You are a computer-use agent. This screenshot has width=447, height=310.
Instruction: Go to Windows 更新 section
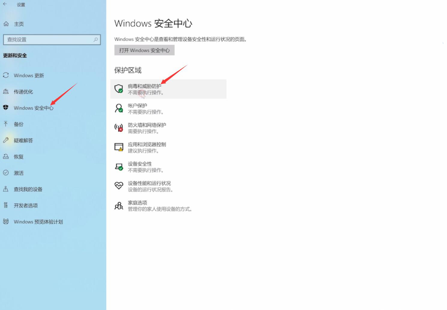pyautogui.click(x=29, y=75)
